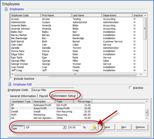Click the employee list scroll up arrow
Viewport: 154px width, 139px height.
pyautogui.click(x=145, y=16)
